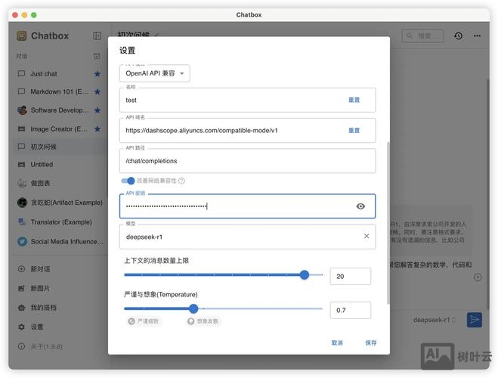Open 关于(1.9.8) about entry
Image resolution: width=498 pixels, height=378 pixels.
click(x=59, y=346)
